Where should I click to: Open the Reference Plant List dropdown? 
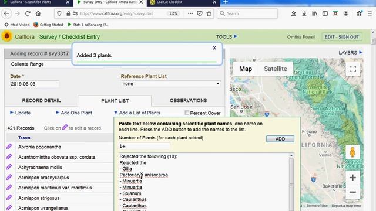pos(170,84)
